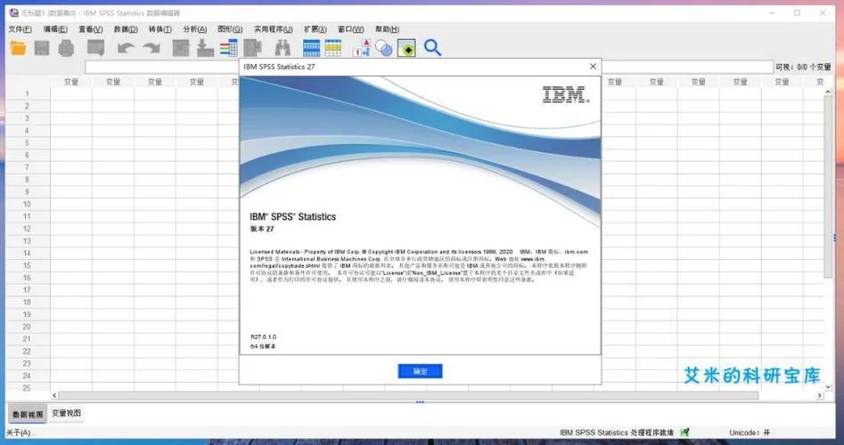This screenshot has height=445, width=844.
Task: Click the Find binoculars icon
Action: pyautogui.click(x=283, y=48)
